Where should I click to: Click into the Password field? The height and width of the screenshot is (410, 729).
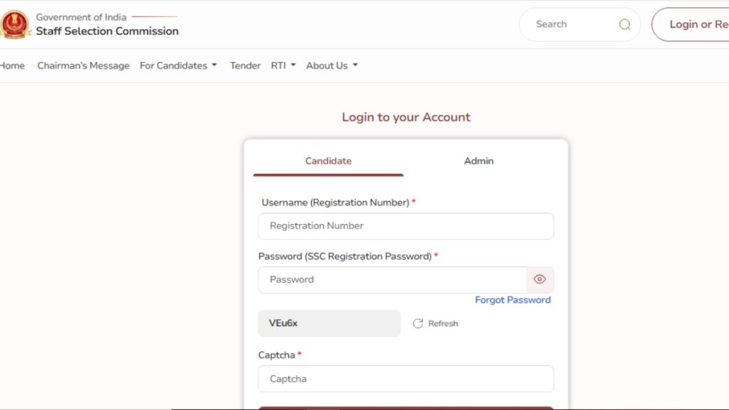point(392,280)
